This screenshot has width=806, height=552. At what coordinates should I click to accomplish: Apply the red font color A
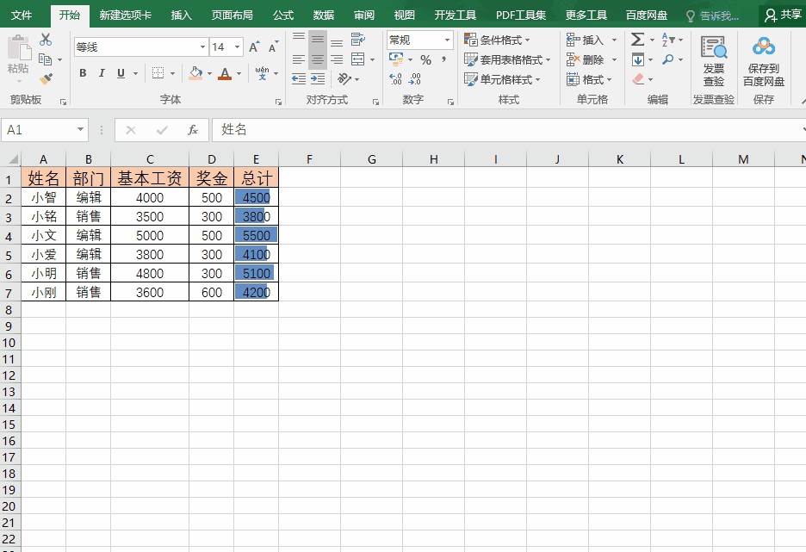click(x=225, y=73)
